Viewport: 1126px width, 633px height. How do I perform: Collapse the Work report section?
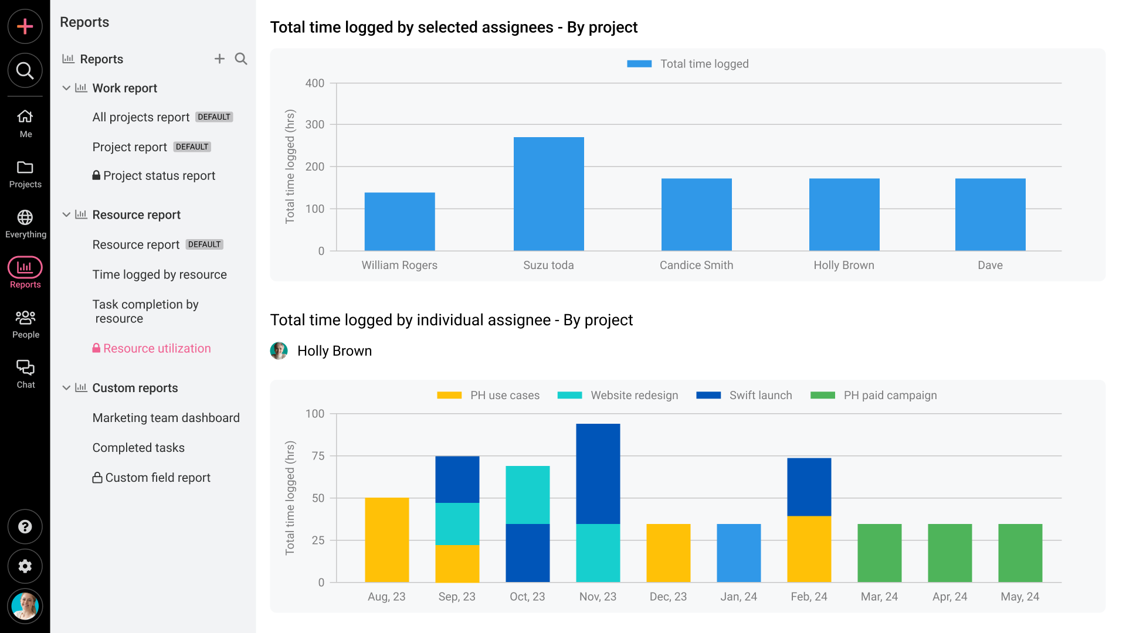pos(66,87)
